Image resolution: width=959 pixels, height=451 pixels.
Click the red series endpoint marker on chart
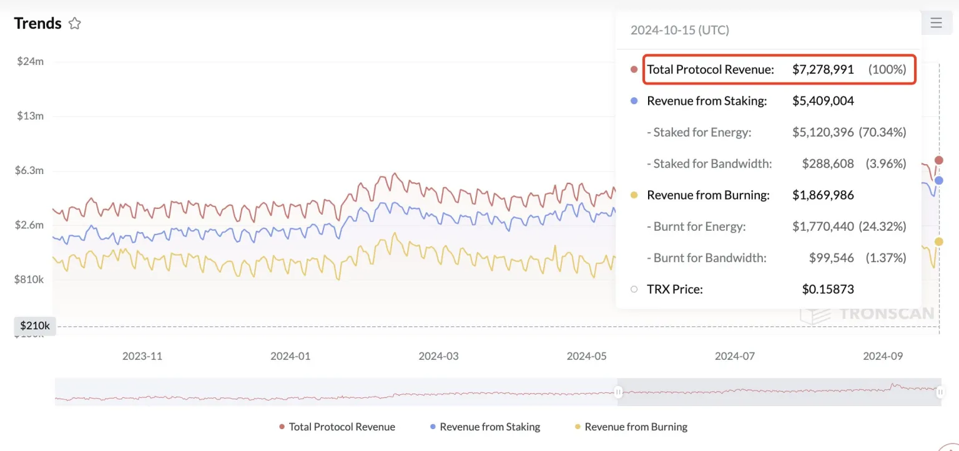[938, 160]
